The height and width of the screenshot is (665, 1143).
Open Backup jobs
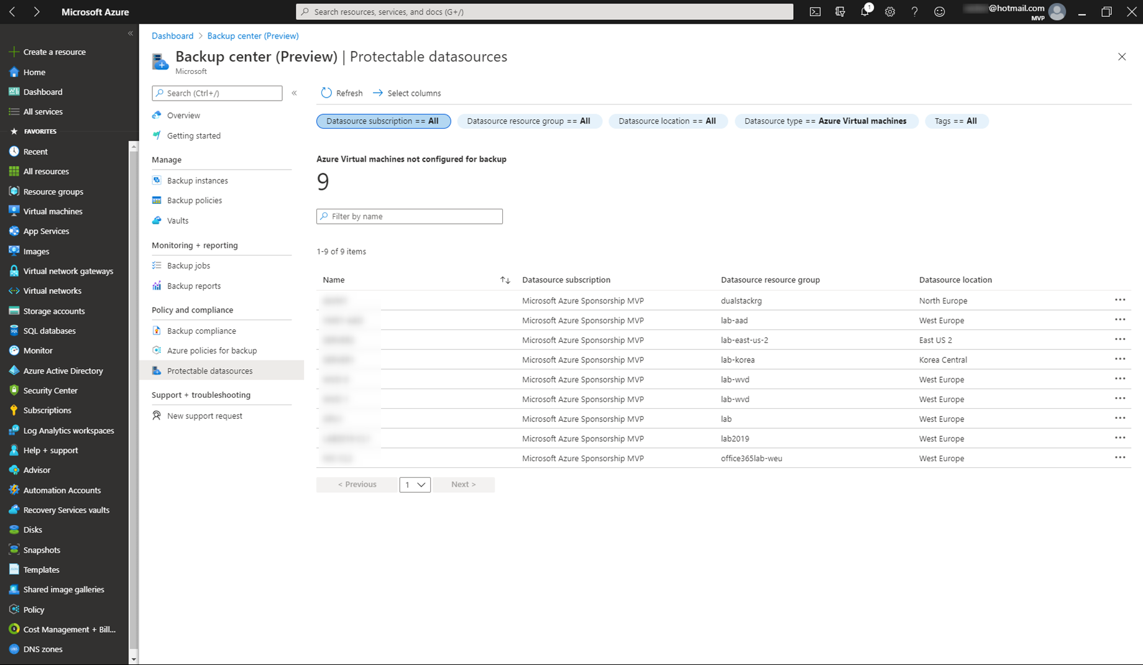pyautogui.click(x=188, y=266)
